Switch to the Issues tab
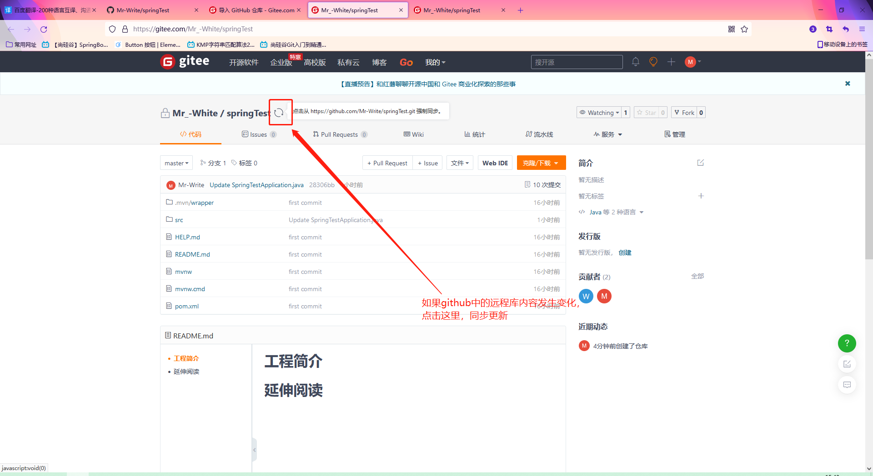The width and height of the screenshot is (873, 476). pos(259,134)
